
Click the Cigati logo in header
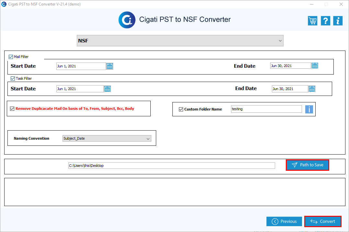127,20
